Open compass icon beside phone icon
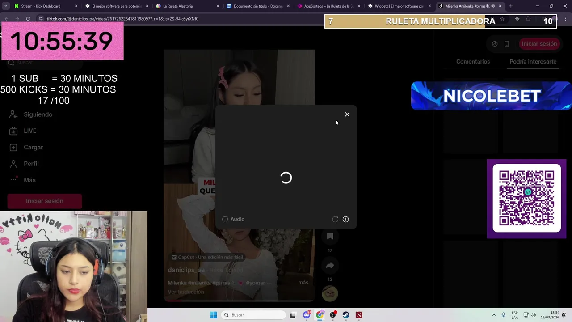 tap(495, 44)
